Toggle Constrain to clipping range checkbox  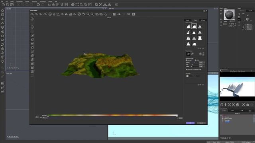tap(186, 70)
